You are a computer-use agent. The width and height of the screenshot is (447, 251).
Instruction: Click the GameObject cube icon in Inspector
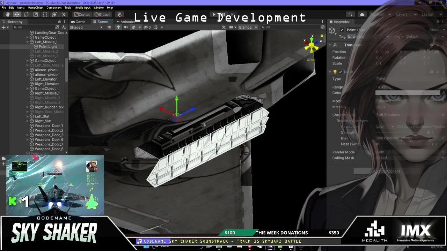pyautogui.click(x=332, y=31)
